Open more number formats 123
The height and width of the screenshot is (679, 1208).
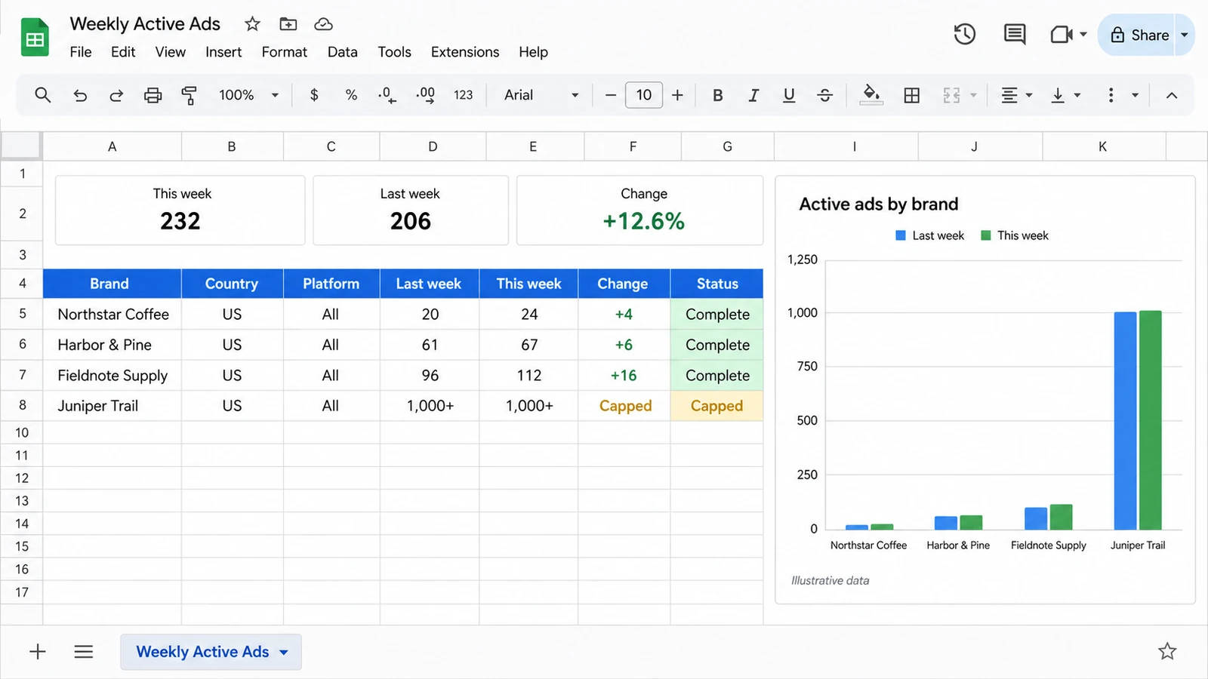[463, 95]
